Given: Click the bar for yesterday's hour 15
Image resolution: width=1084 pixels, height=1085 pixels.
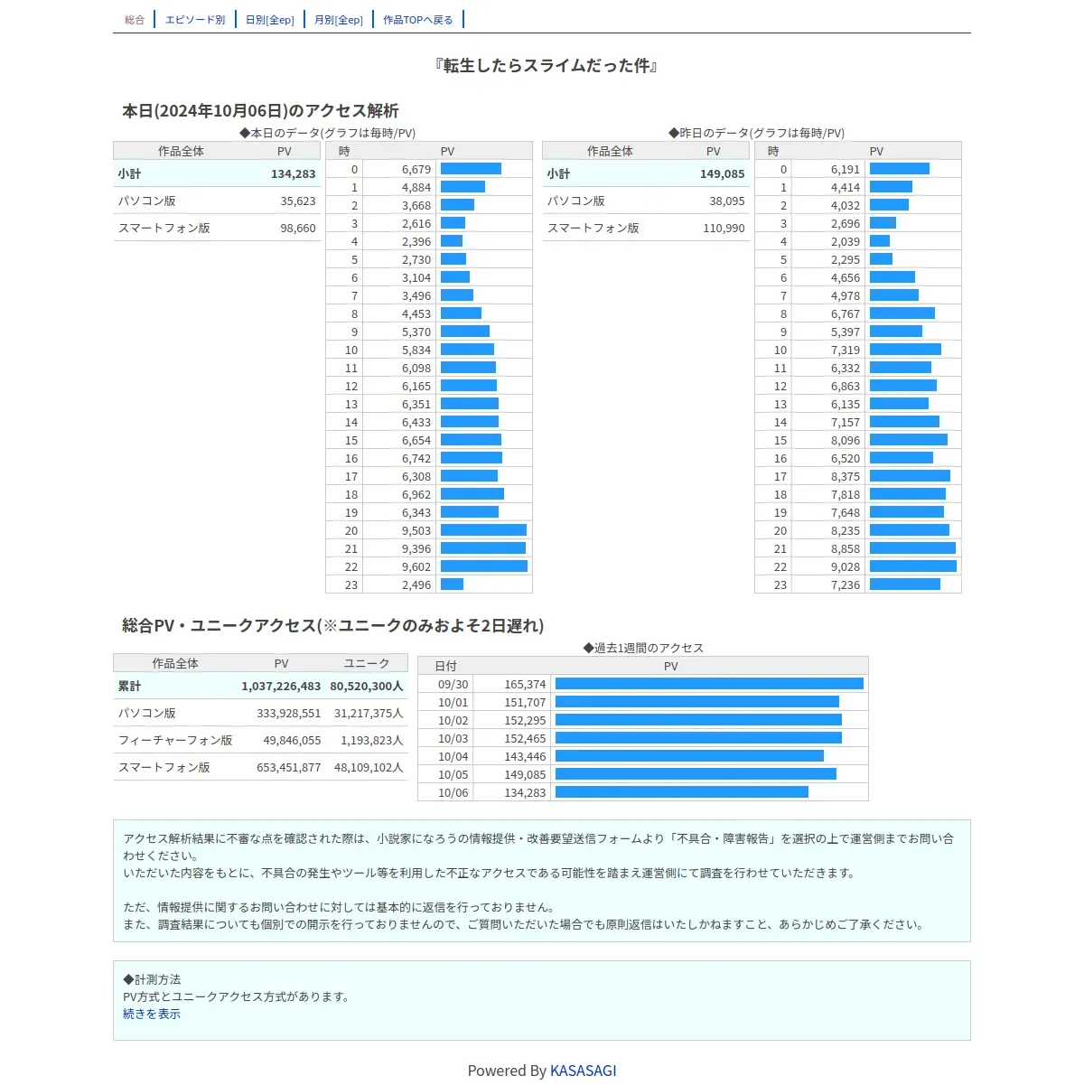Looking at the screenshot, I should (x=909, y=440).
